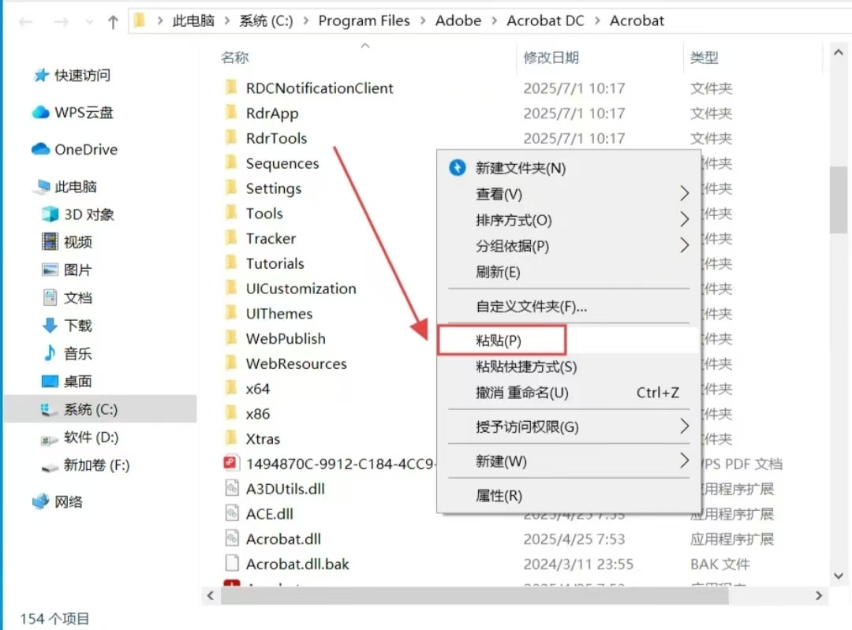Choose 自定义文件夹(F)... menu entry
The image size is (852, 630).
(x=568, y=307)
